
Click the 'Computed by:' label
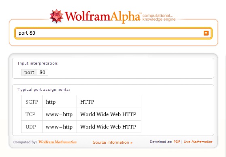[25, 142]
